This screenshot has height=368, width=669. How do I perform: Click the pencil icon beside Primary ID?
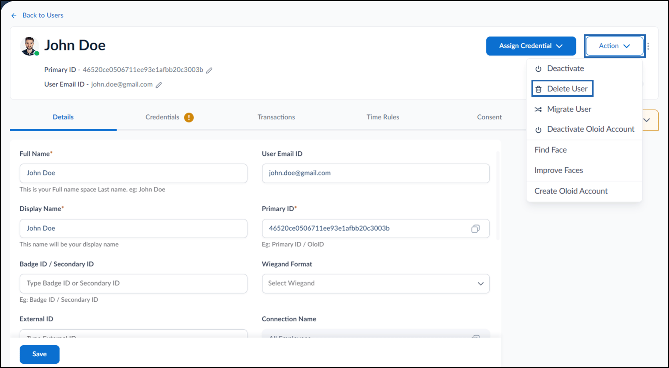coord(209,70)
